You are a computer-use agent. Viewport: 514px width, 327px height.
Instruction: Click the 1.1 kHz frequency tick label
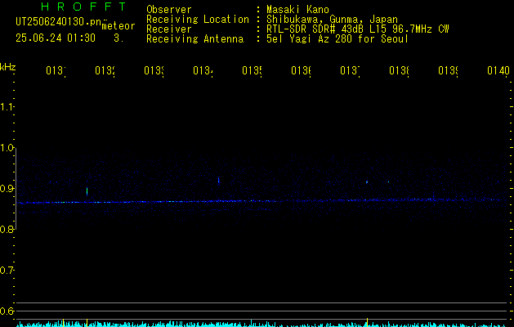click(7, 107)
